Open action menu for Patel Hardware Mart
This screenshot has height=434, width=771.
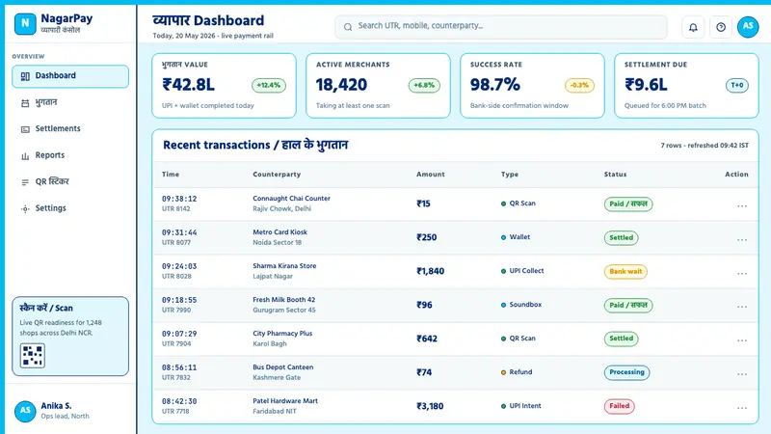pyautogui.click(x=741, y=408)
